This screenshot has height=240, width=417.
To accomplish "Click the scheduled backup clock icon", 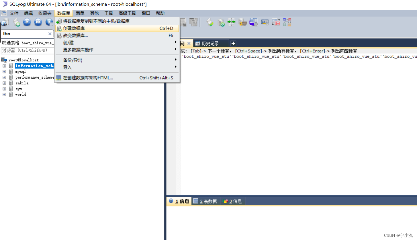I will pyautogui.click(x=254, y=22).
